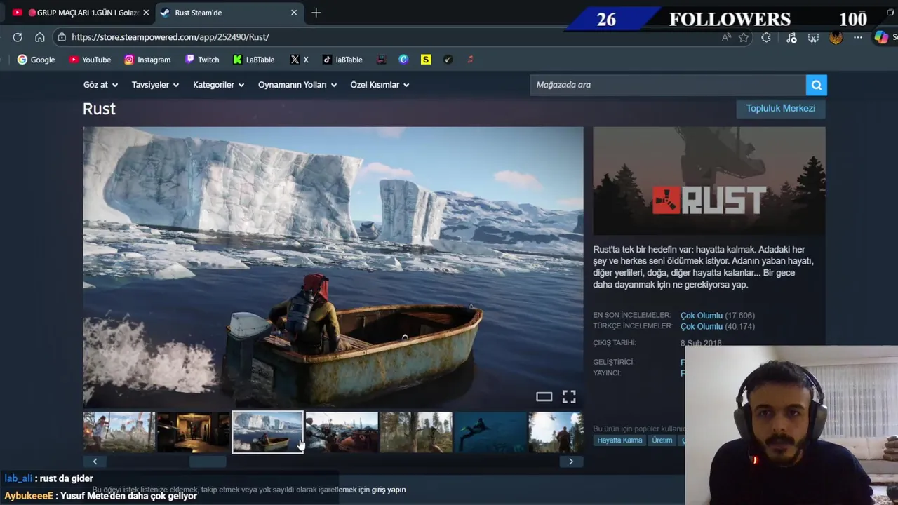This screenshot has height=505, width=898.
Task: Go to the browser home page icon
Action: (40, 37)
